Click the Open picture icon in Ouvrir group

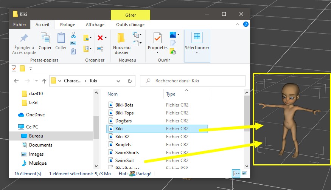[173, 34]
